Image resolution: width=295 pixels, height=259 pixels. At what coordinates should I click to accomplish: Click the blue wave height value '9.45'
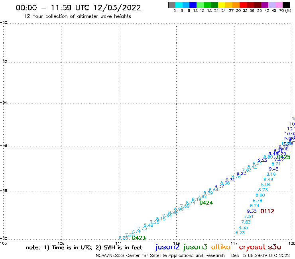point(274,169)
